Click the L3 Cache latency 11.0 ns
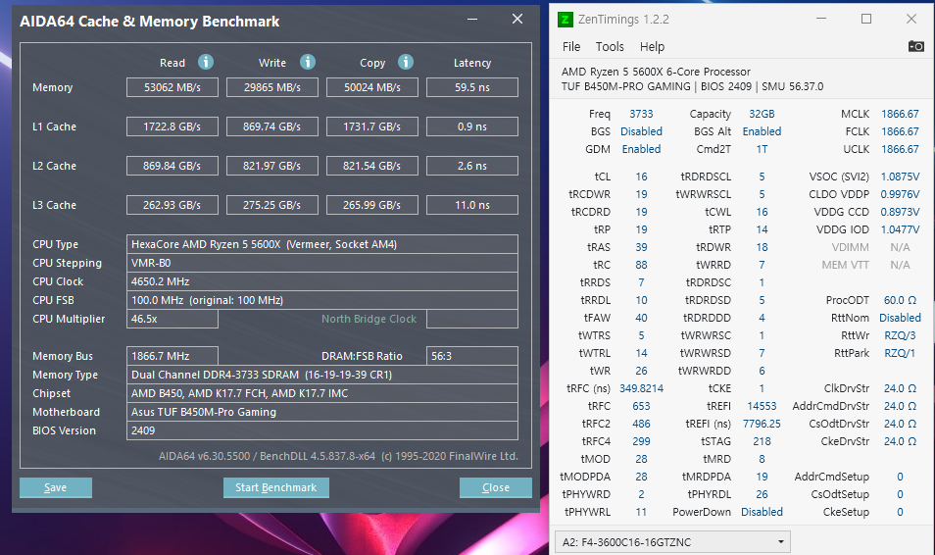Image resolution: width=935 pixels, height=555 pixels. (x=472, y=205)
